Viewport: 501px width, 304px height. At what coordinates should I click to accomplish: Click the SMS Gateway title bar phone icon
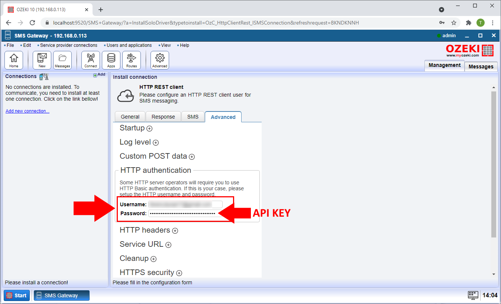point(8,36)
